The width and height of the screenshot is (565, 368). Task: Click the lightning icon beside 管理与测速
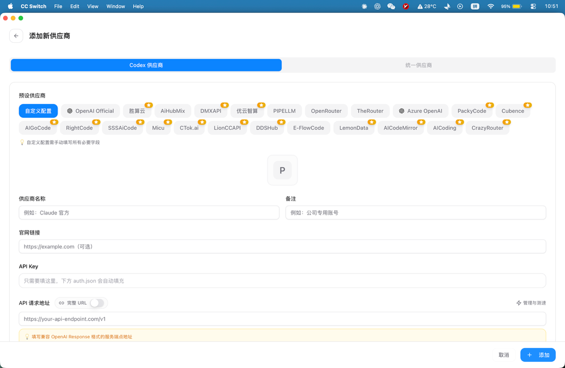(519, 303)
